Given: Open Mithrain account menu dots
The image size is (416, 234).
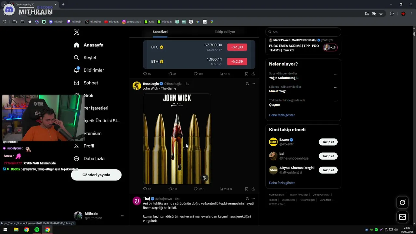Looking at the screenshot, I should coord(123,216).
